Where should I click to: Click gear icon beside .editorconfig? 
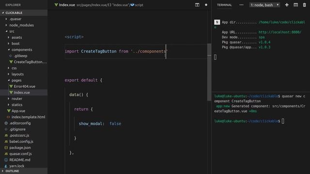pos(6,123)
